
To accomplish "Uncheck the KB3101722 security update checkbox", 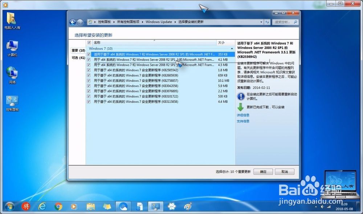I will click(x=89, y=96).
